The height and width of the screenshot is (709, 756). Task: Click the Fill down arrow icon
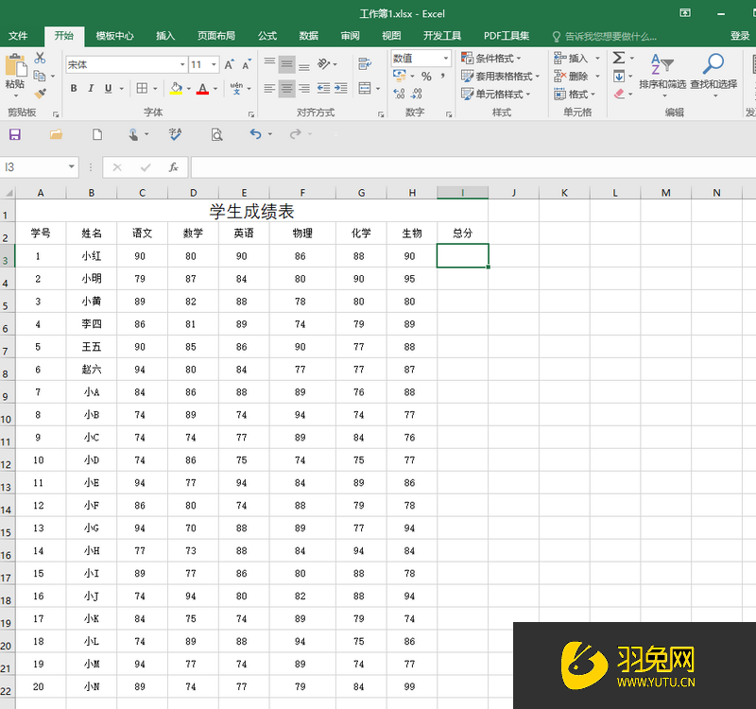tap(619, 77)
